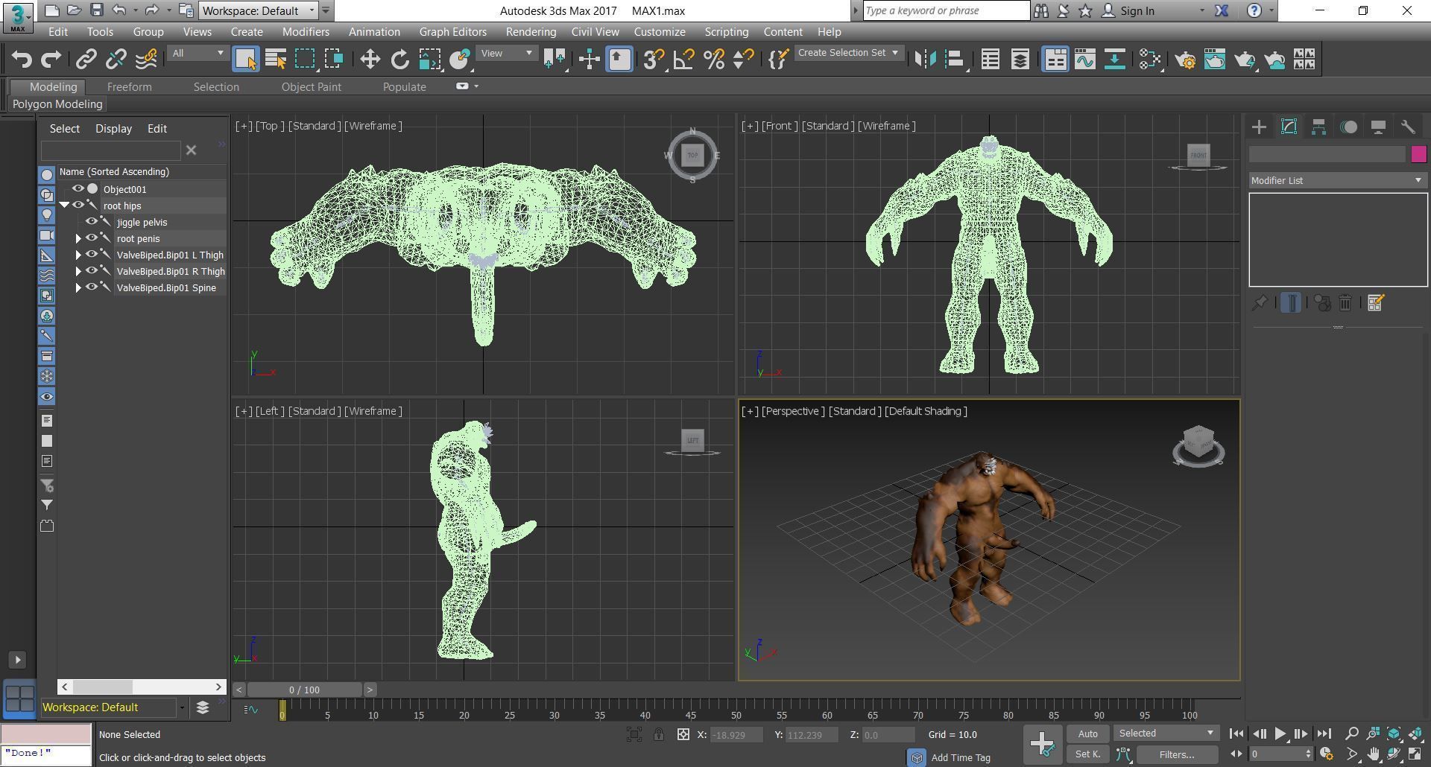Open the Layer Explorer button
This screenshot has height=767, width=1431.
[x=1020, y=60]
